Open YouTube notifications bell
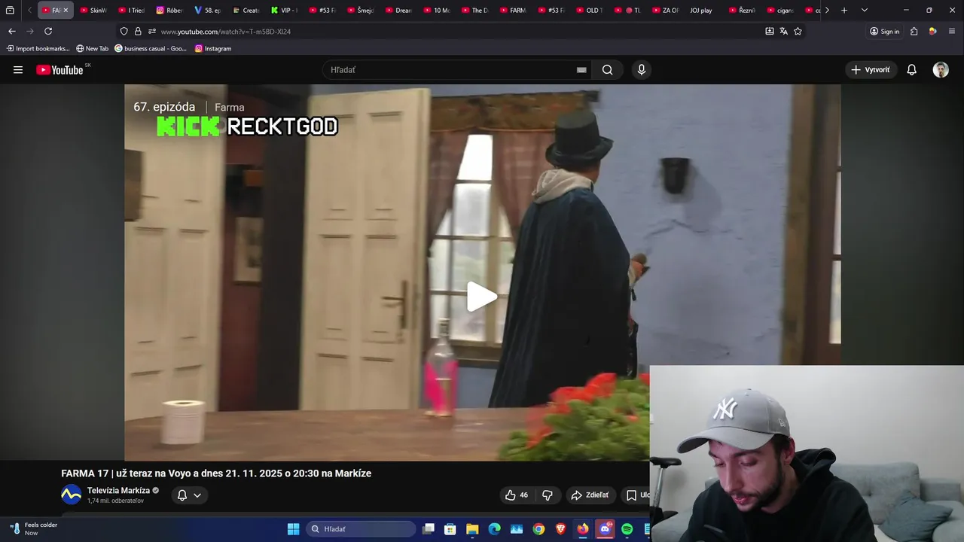The height and width of the screenshot is (542, 964). click(x=911, y=70)
